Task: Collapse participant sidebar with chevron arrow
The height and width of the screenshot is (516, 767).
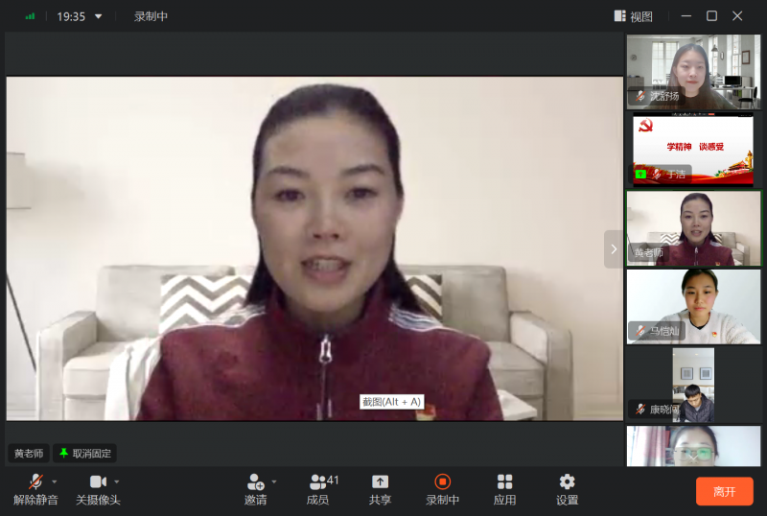Action: click(x=614, y=248)
